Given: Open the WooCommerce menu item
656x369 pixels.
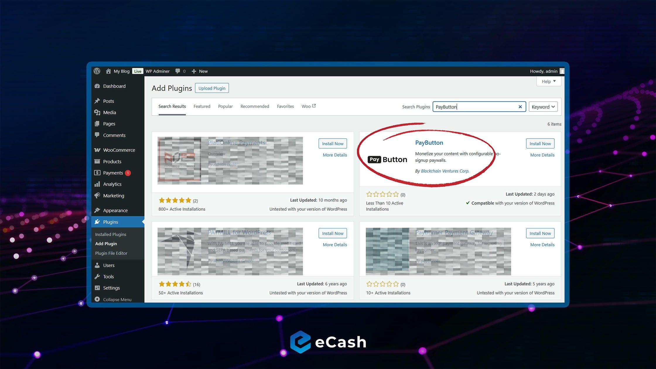Looking at the screenshot, I should tap(119, 150).
